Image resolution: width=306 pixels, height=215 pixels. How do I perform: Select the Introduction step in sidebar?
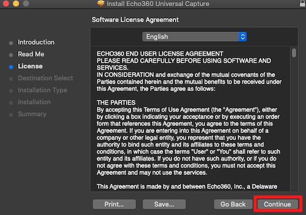point(36,42)
